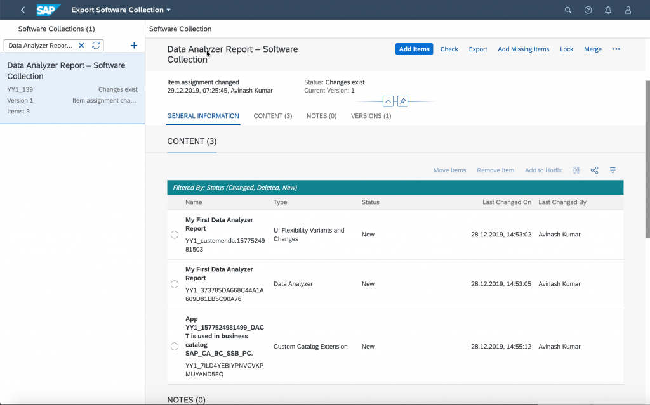Click the Status column header
This screenshot has width=650, height=405.
tap(370, 202)
